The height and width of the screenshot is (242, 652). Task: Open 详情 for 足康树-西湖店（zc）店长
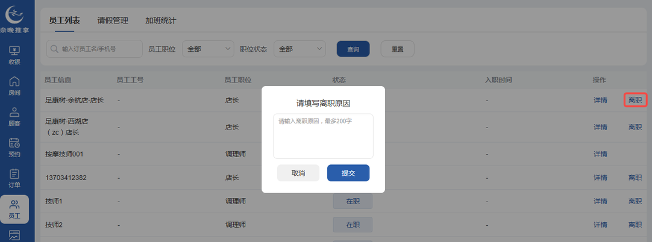(x=600, y=127)
